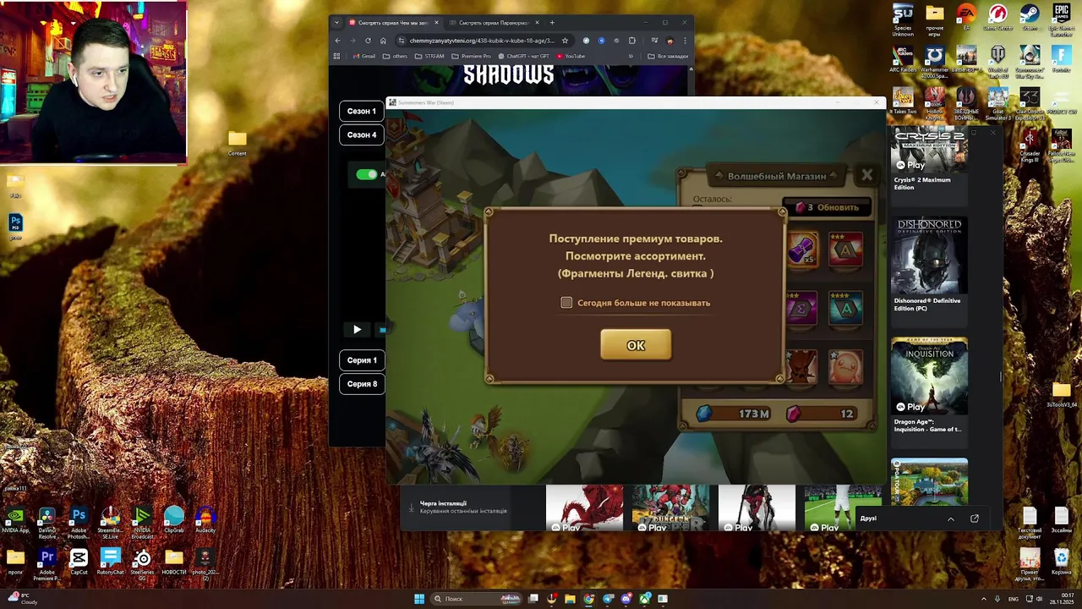Confirm the premium goods dialog with OK
The image size is (1082, 609).
coord(636,345)
